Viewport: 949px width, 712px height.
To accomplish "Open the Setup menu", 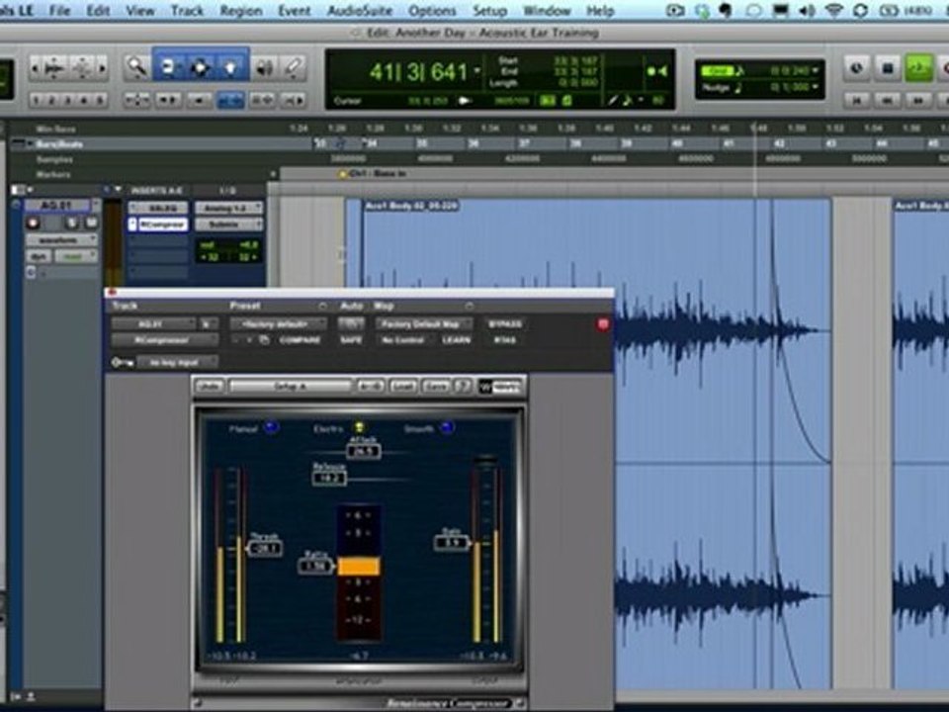I will pyautogui.click(x=489, y=10).
